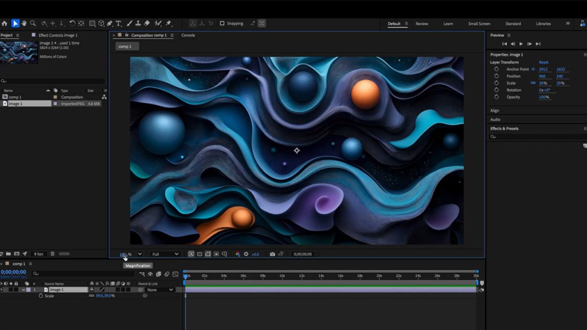This screenshot has width=587, height=330.
Task: Switch to the Review workspace
Action: point(423,23)
